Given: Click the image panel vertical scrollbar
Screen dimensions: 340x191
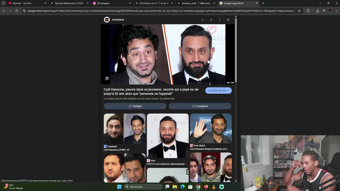Looking at the screenshot, I should coord(236,50).
